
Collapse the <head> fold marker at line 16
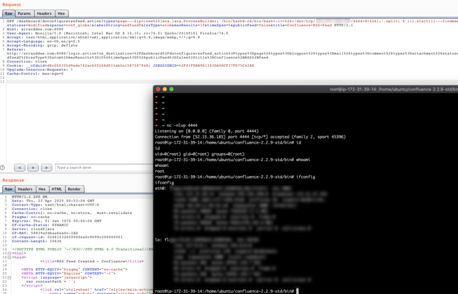8,256
